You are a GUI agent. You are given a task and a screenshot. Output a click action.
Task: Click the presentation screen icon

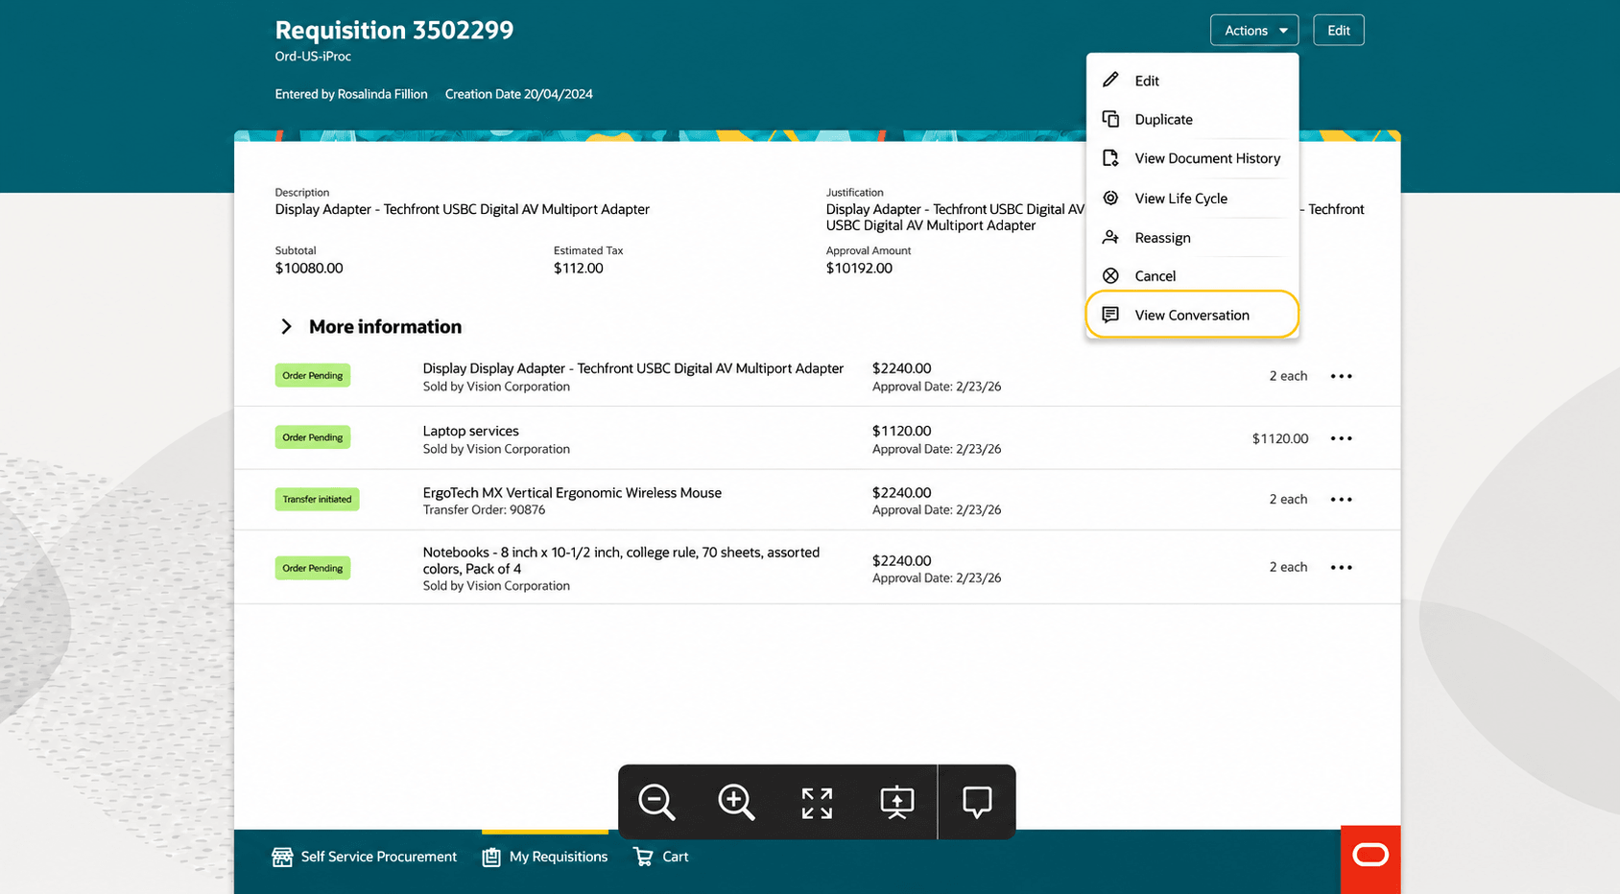(897, 802)
